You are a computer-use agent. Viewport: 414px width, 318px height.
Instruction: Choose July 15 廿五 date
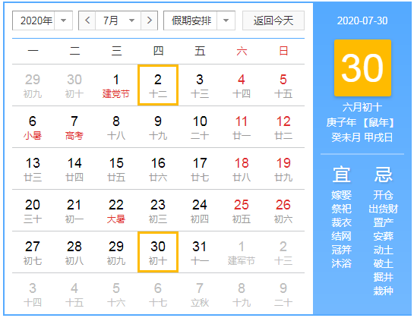[x=116, y=168]
